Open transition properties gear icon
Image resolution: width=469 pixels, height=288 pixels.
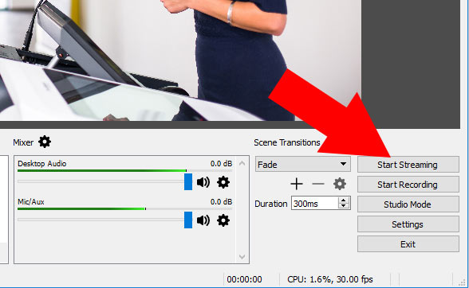point(340,184)
